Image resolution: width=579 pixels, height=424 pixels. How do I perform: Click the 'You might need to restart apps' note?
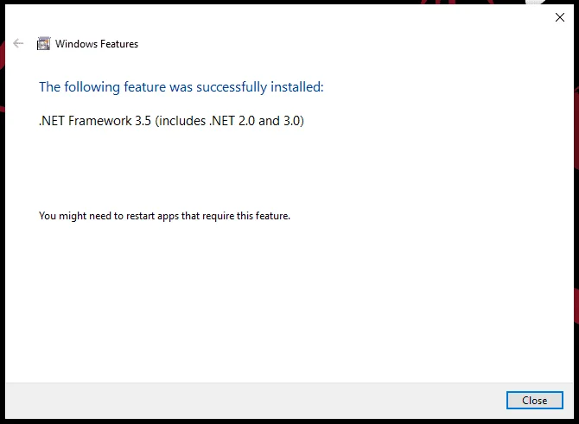coord(165,216)
